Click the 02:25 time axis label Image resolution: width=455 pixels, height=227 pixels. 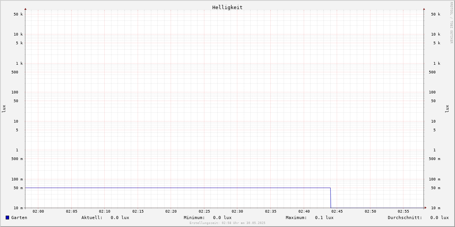[204, 211]
